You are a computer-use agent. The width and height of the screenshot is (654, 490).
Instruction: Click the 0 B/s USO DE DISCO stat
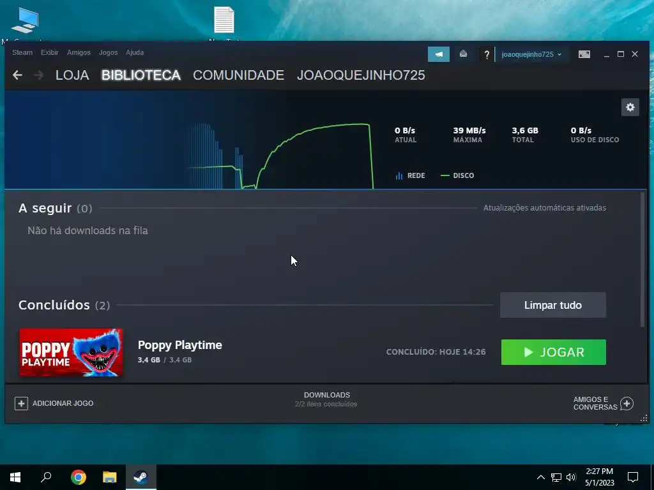click(x=595, y=135)
